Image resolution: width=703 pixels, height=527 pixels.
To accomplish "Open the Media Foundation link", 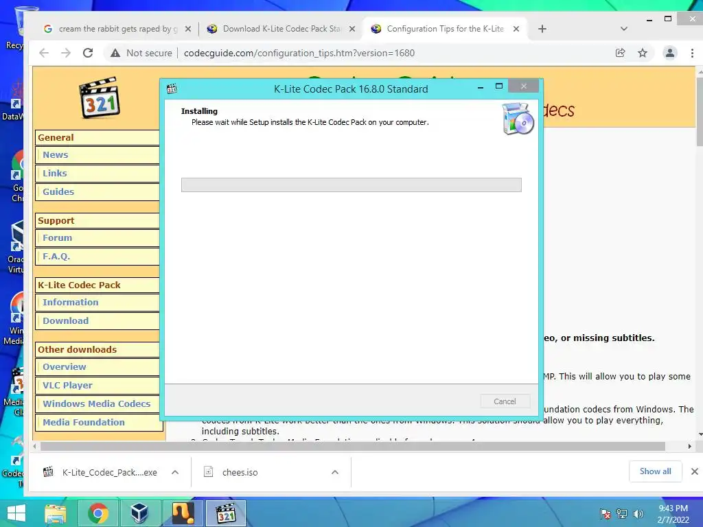I will point(83,422).
